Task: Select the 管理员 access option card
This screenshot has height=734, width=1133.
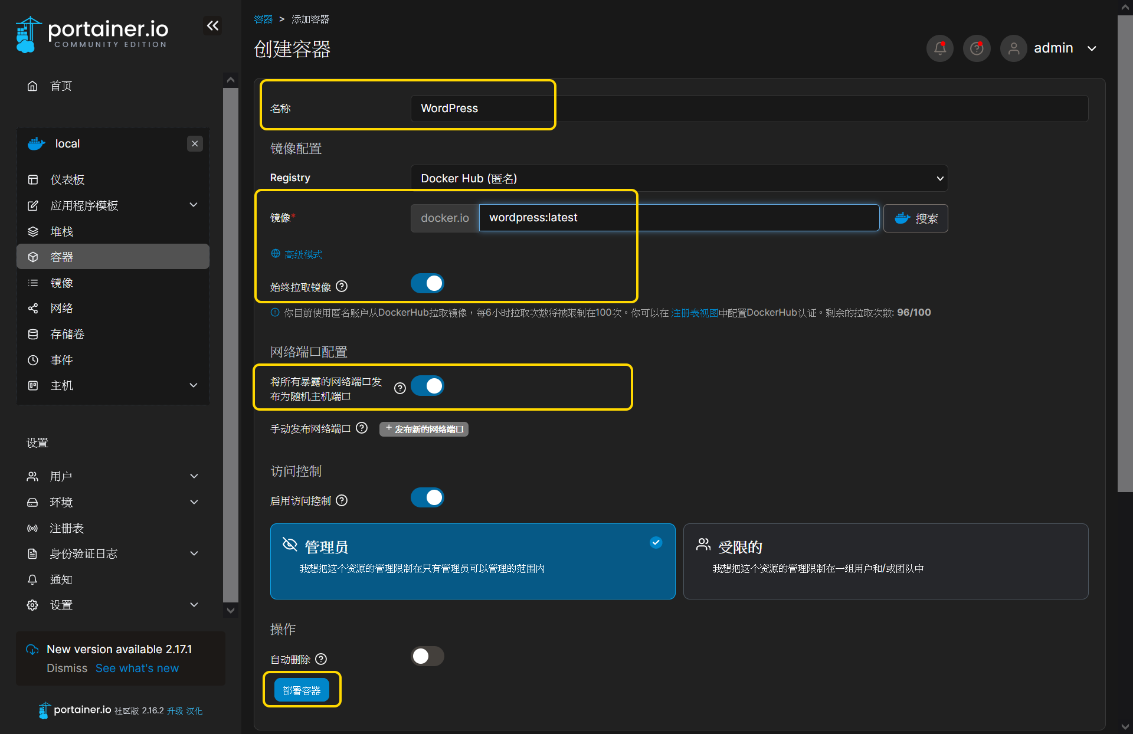Action: 473,561
